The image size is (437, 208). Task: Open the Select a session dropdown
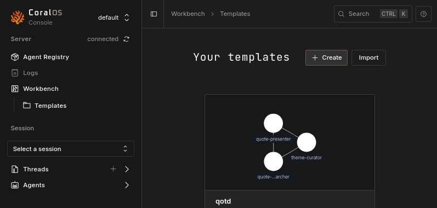coord(71,149)
